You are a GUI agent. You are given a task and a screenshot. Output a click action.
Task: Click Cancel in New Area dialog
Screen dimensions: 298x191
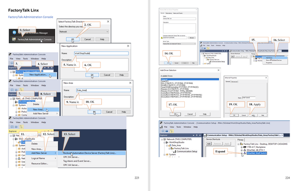click(x=109, y=112)
